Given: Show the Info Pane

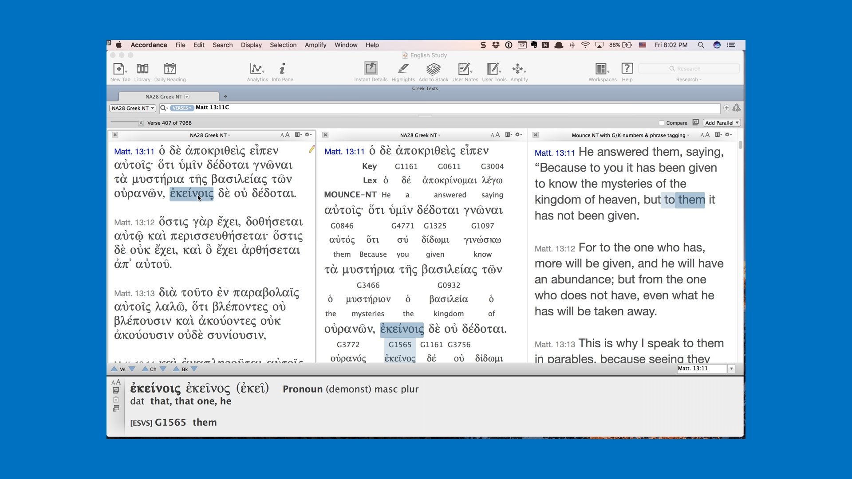Looking at the screenshot, I should coord(282,69).
